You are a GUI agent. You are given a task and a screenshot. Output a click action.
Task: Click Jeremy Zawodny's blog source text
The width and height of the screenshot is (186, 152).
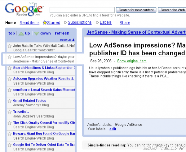(x=31, y=105)
